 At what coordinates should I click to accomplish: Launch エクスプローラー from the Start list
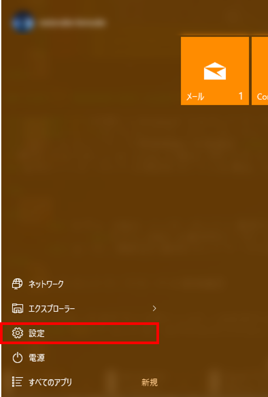coord(80,308)
